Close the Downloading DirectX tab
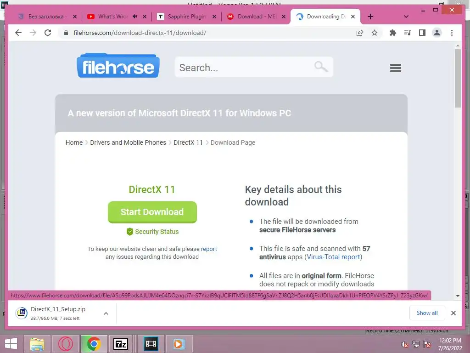The image size is (470, 353). pyautogui.click(x=353, y=17)
